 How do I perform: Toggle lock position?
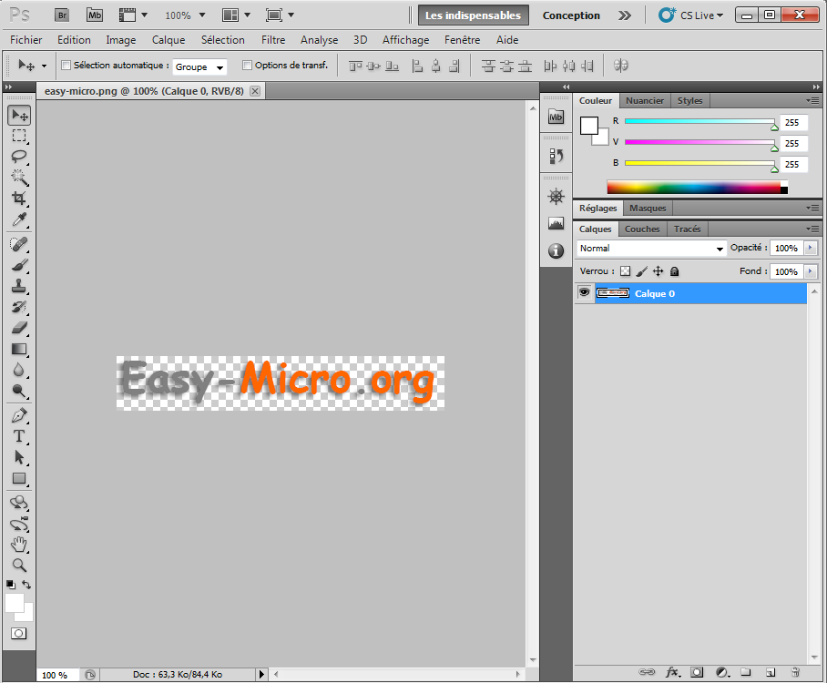pos(658,271)
